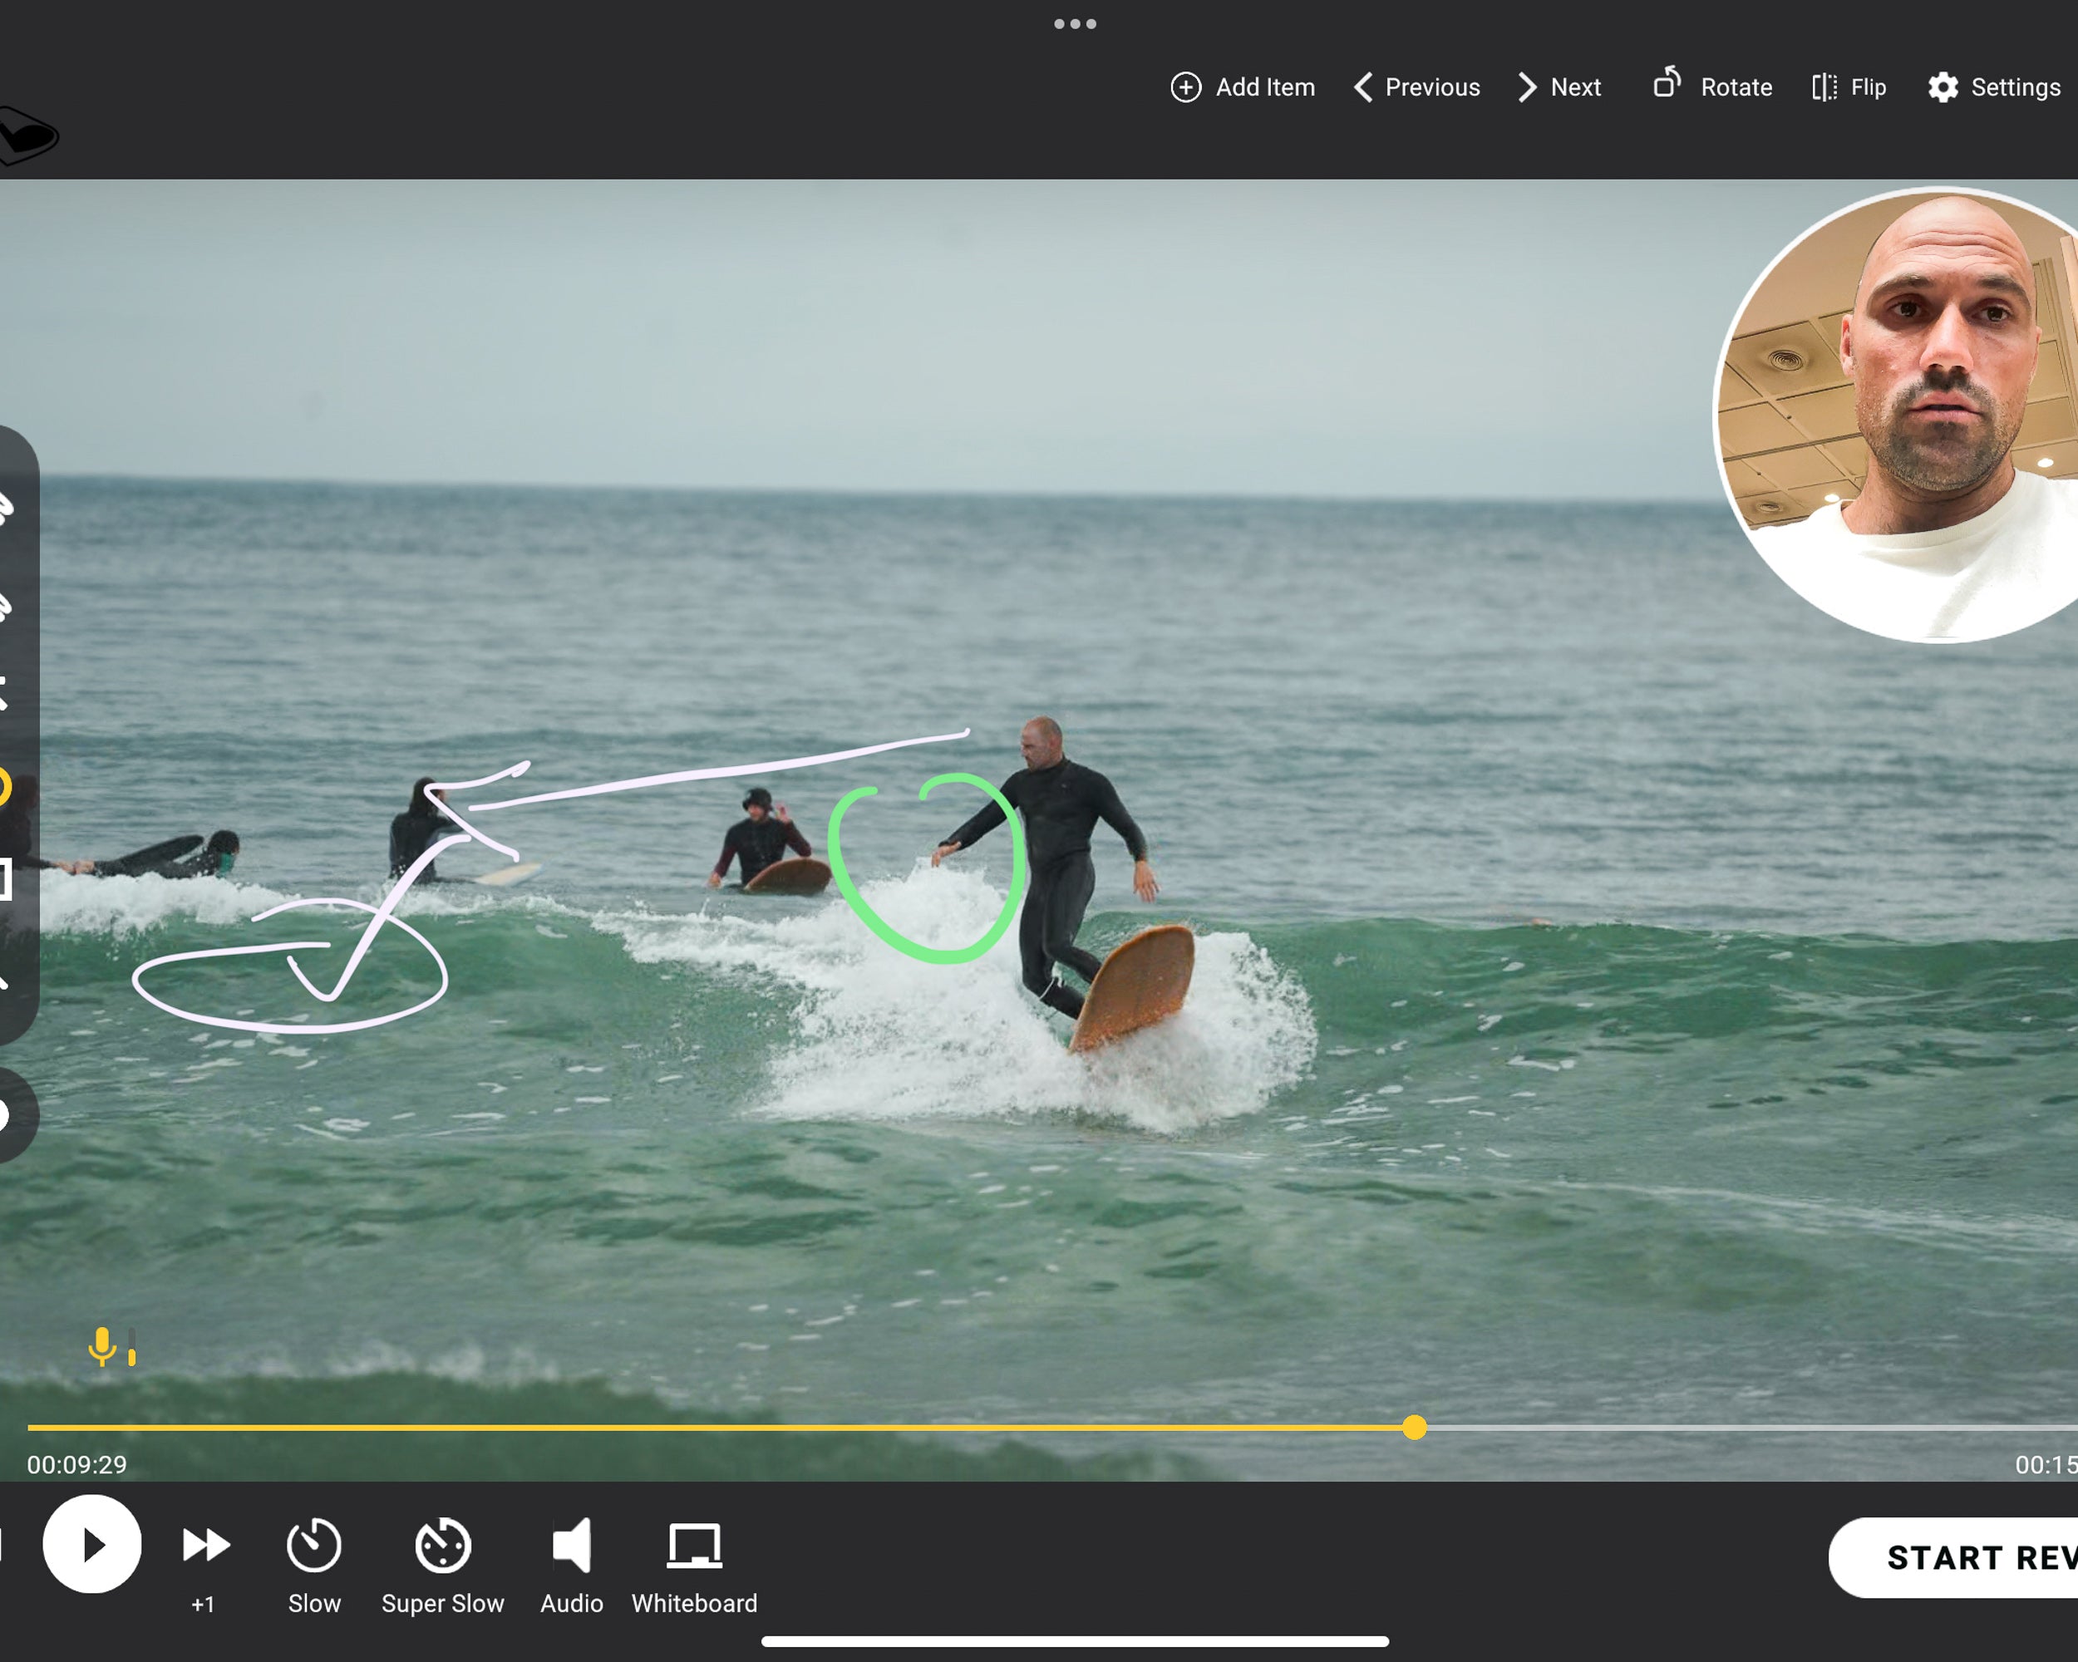2078x1662 pixels.
Task: Advance to the Next item
Action: (x=1559, y=88)
